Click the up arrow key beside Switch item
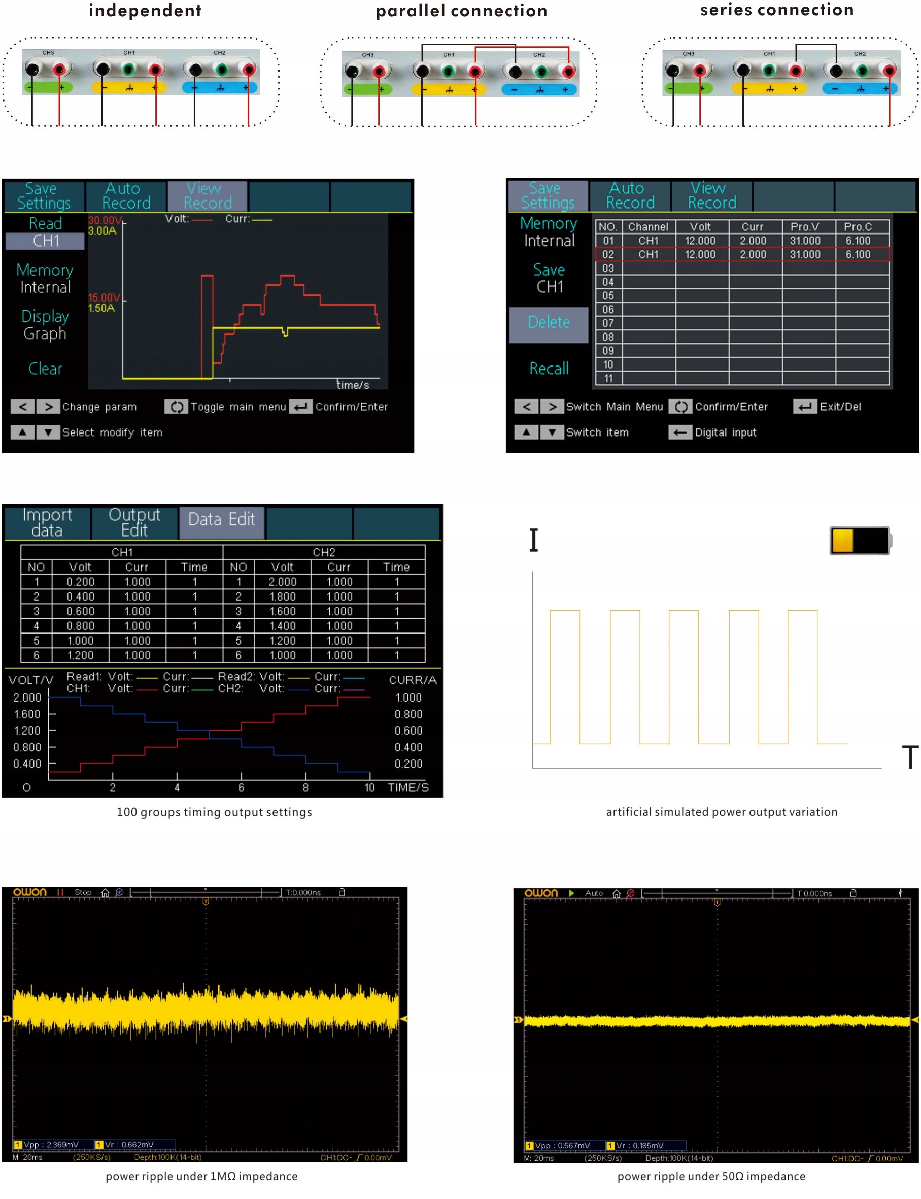 (526, 432)
